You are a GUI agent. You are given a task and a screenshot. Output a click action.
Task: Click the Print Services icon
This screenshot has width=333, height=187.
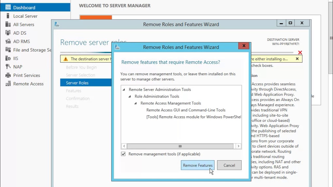click(x=8, y=75)
